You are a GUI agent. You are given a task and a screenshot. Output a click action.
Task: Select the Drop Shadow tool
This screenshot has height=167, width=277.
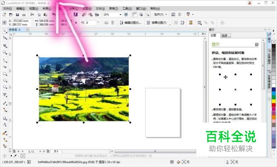(x=5, y=118)
